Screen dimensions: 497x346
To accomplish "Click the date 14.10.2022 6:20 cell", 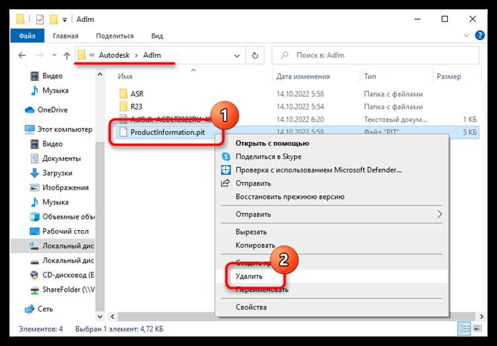I will point(300,119).
